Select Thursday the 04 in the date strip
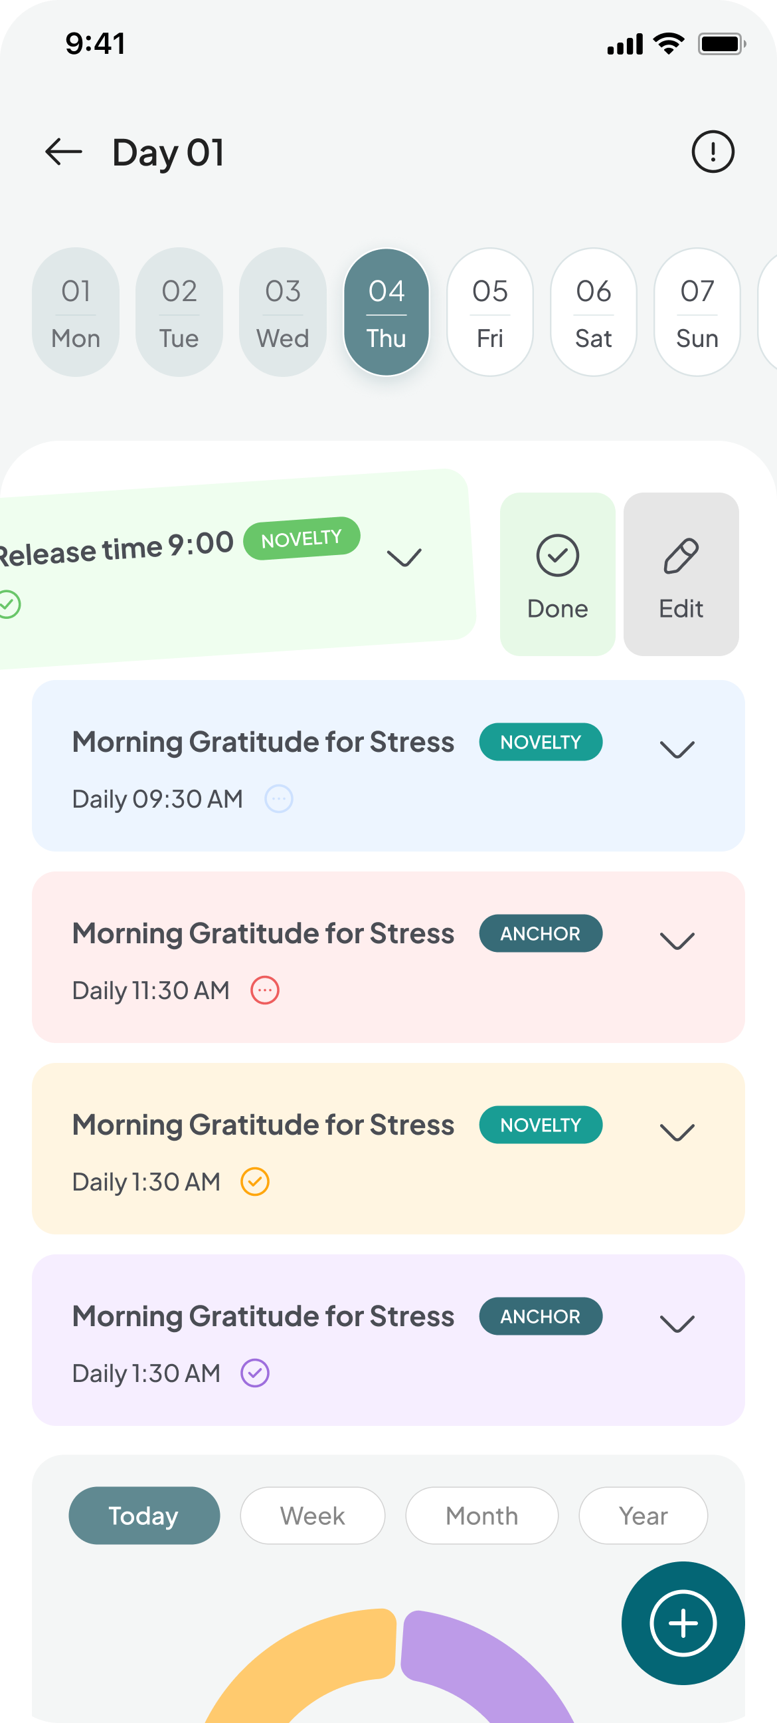This screenshot has height=1723, width=777. [x=386, y=312]
